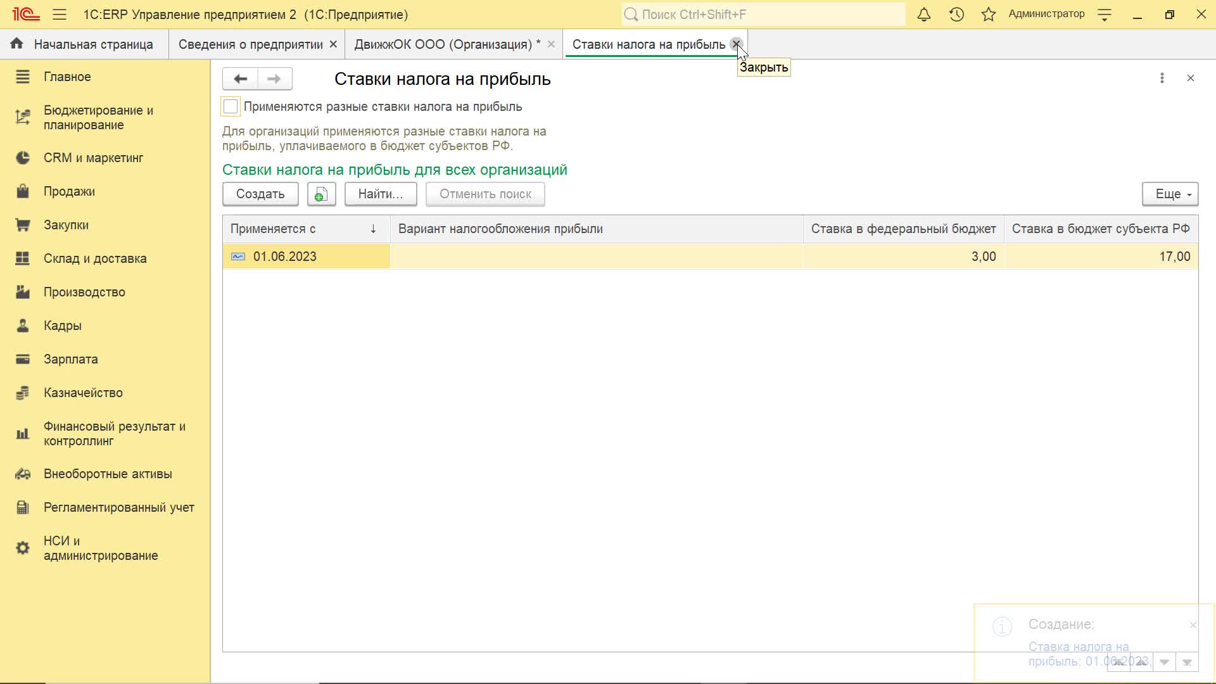Navigate forward with right arrow button
The width and height of the screenshot is (1216, 684).
tap(274, 79)
